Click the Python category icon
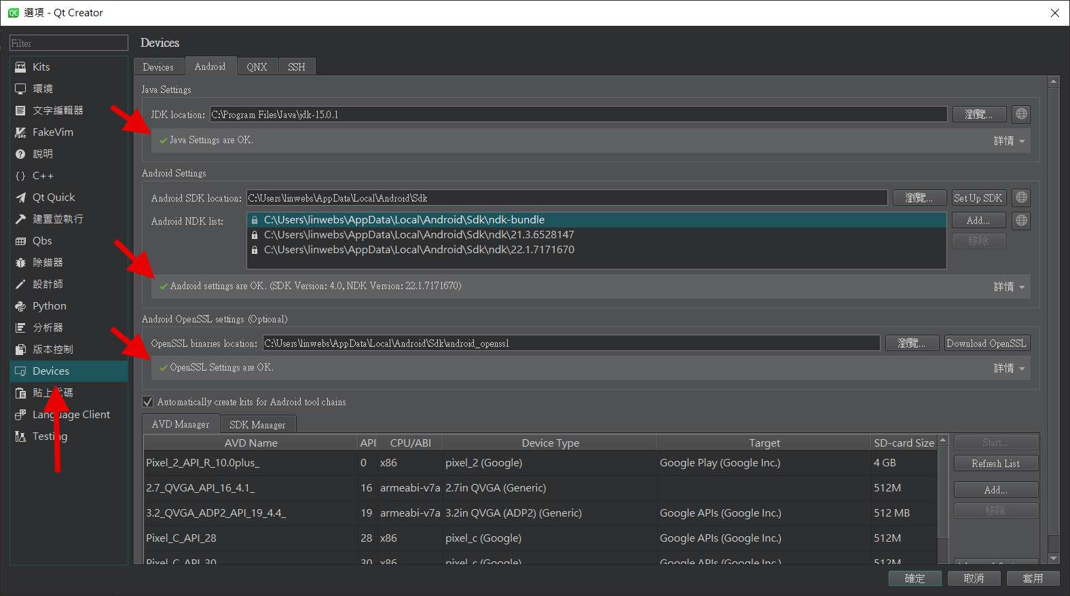 click(20, 306)
